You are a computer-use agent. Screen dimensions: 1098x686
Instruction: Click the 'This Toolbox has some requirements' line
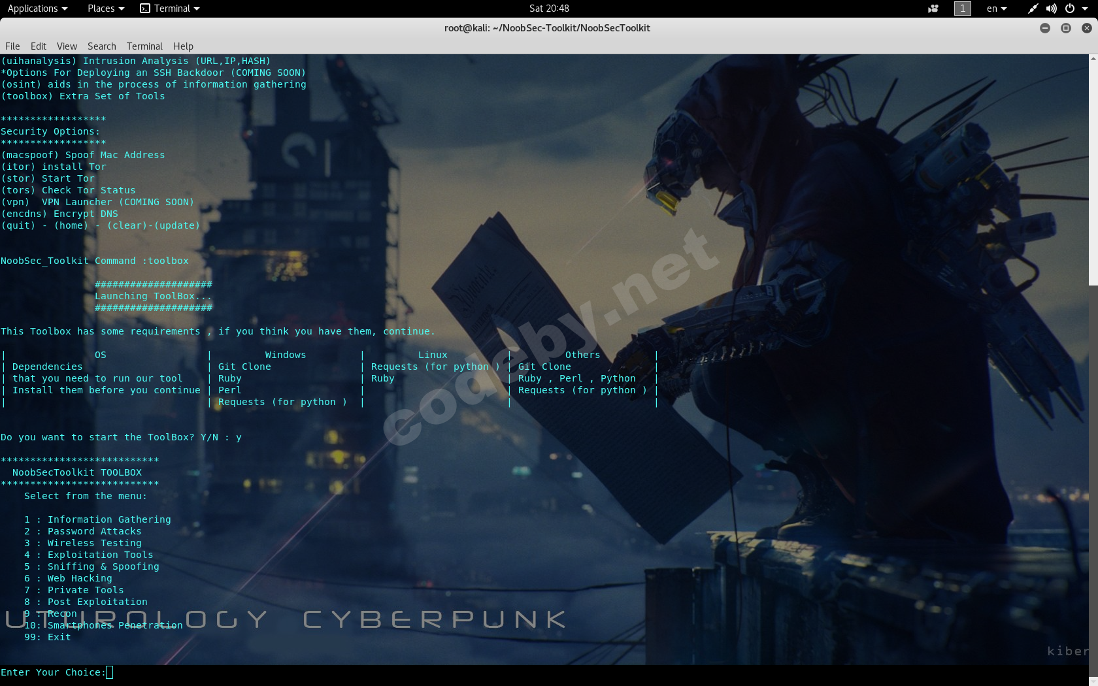218,331
